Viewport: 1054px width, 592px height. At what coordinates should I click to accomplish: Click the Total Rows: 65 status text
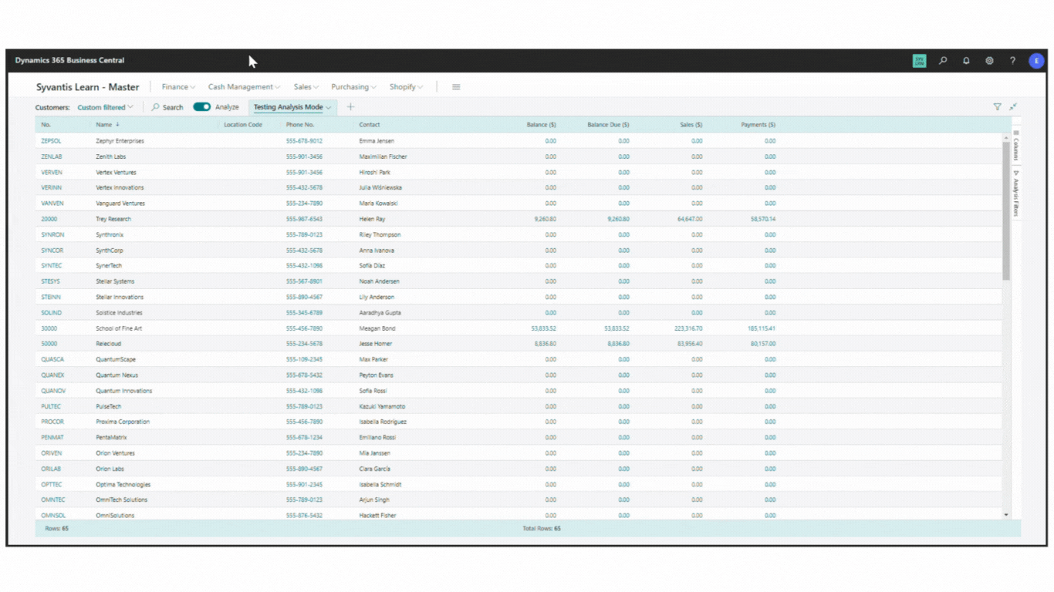tap(542, 529)
